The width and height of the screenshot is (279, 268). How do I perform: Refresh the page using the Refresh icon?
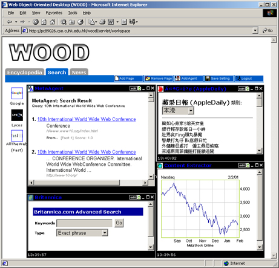pos(44,22)
